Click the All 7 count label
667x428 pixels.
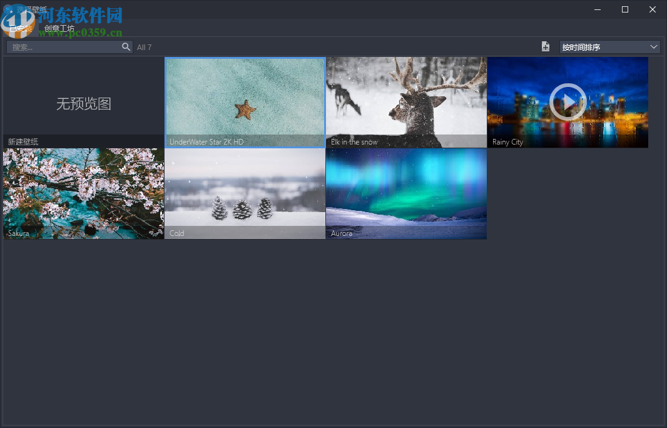point(144,47)
